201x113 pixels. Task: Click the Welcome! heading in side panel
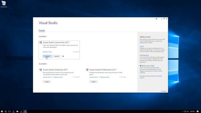point(145,37)
